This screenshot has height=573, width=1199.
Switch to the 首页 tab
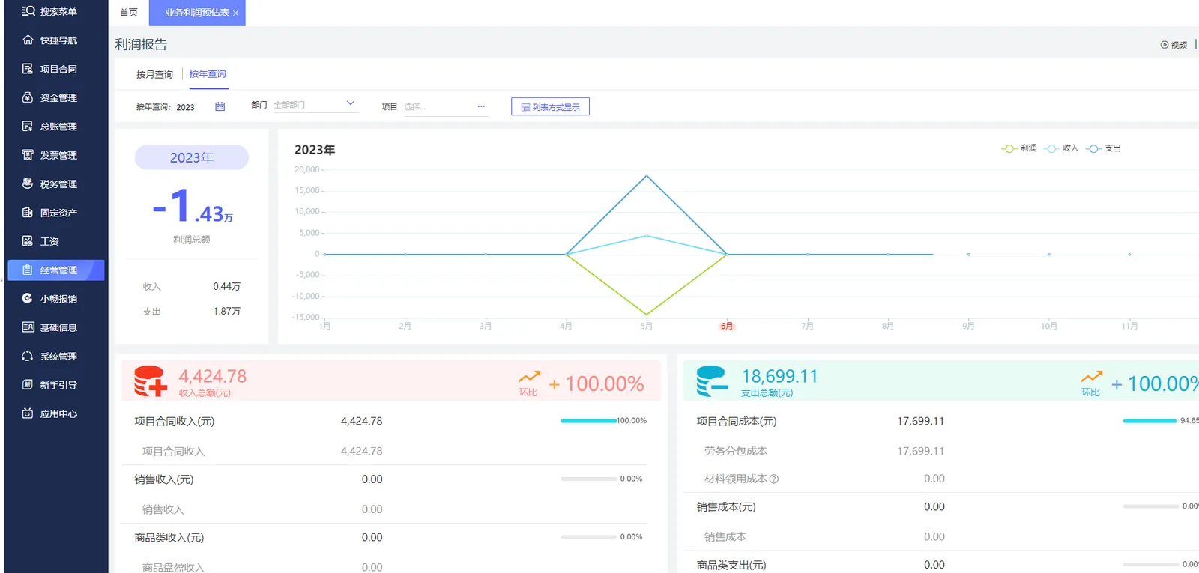(x=129, y=13)
